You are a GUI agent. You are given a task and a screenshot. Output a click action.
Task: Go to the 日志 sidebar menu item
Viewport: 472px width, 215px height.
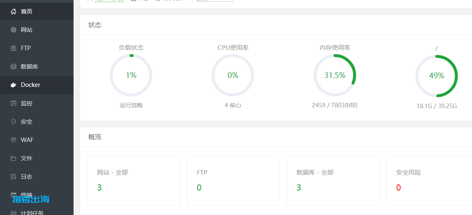pyautogui.click(x=27, y=177)
